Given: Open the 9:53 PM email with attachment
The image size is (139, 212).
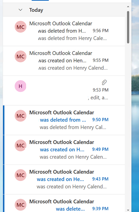Looking at the screenshot, I should (x=64, y=91).
